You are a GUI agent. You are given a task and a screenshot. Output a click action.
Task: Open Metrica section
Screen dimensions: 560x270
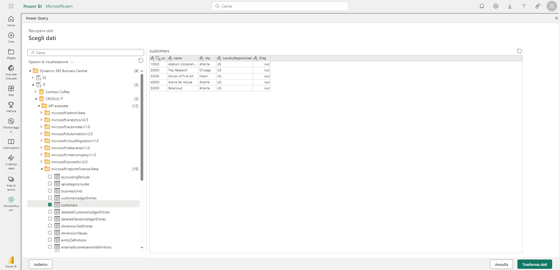click(11, 107)
